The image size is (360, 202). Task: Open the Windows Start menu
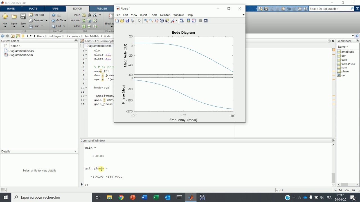click(6, 198)
